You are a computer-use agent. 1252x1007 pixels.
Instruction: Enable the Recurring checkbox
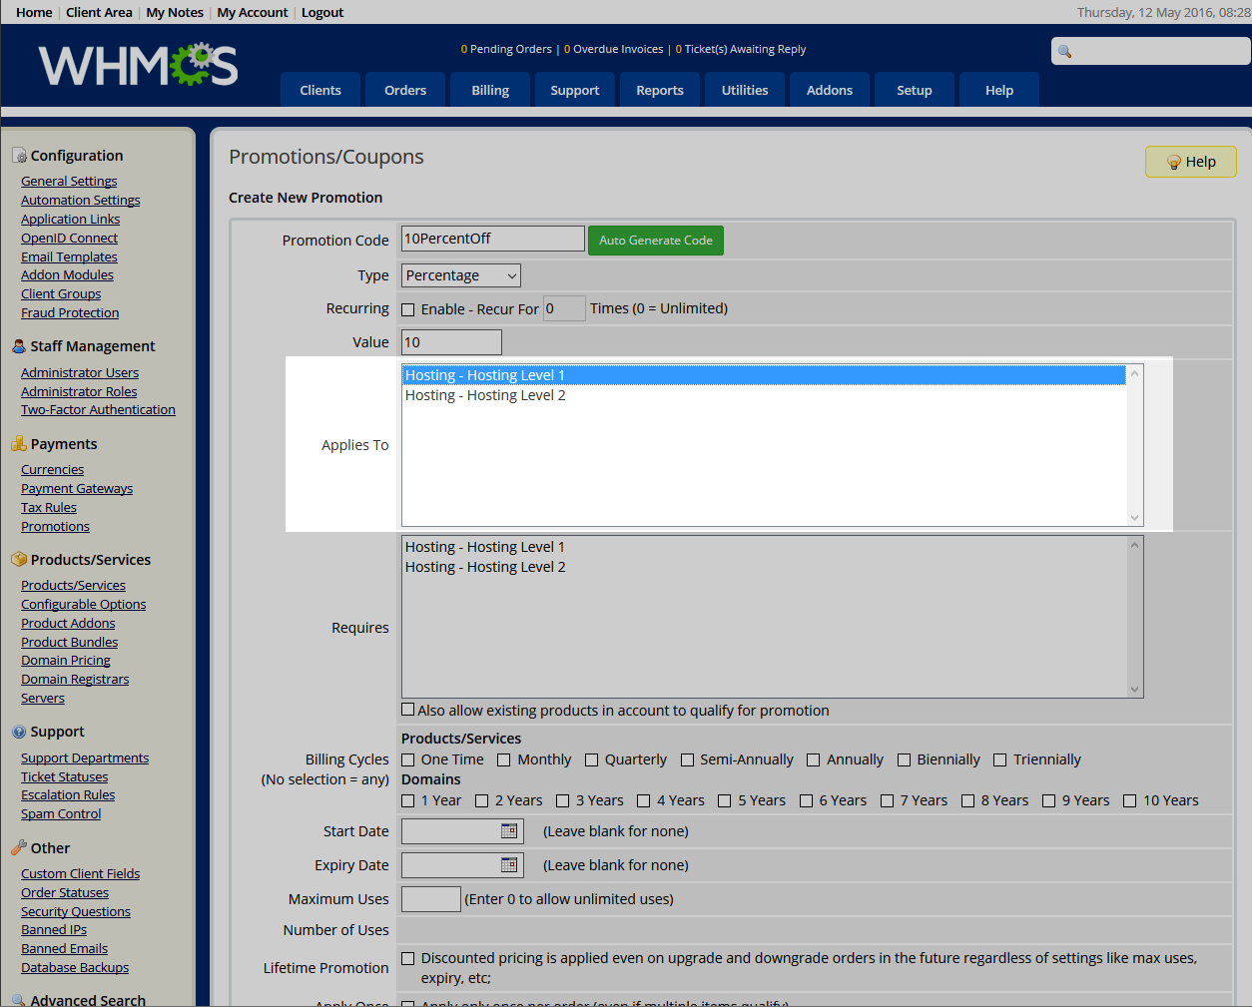tap(408, 309)
